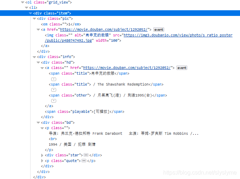Collapse the div class="pic" node
240x179 pixels.
click(34, 19)
